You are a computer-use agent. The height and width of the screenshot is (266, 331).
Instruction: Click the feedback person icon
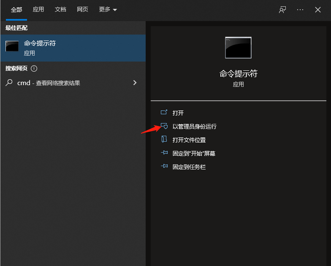pyautogui.click(x=282, y=10)
